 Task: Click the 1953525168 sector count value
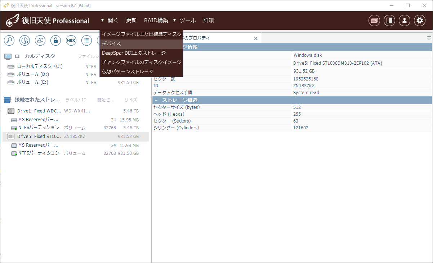coord(362,79)
